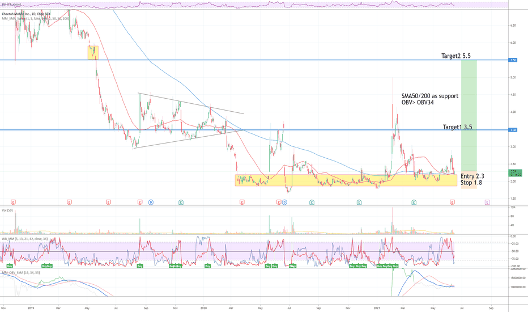Image resolution: width=528 pixels, height=312 pixels.
Task: Open the red E earnings marker for March 2019
Action: coord(69,203)
